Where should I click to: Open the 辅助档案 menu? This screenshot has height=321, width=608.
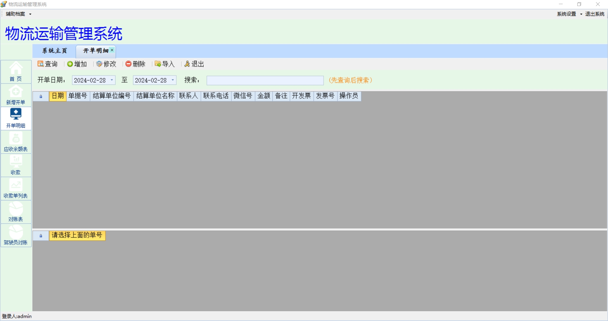(18, 14)
